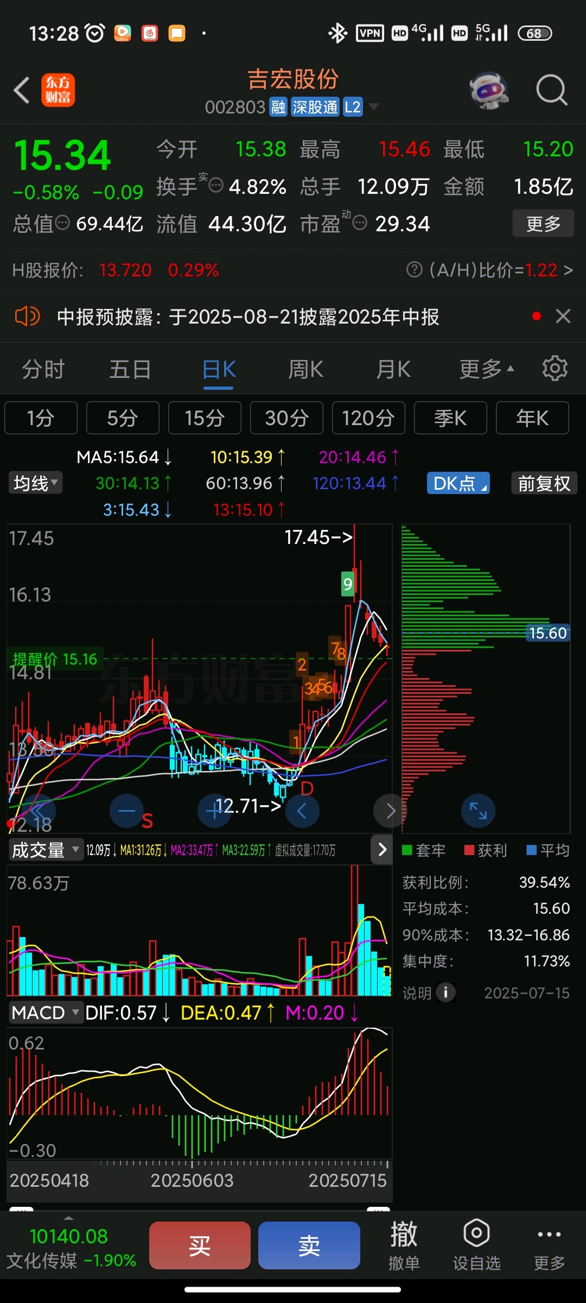Jump chart to earliest with double-left arrow
The image size is (586, 1303).
[39, 811]
